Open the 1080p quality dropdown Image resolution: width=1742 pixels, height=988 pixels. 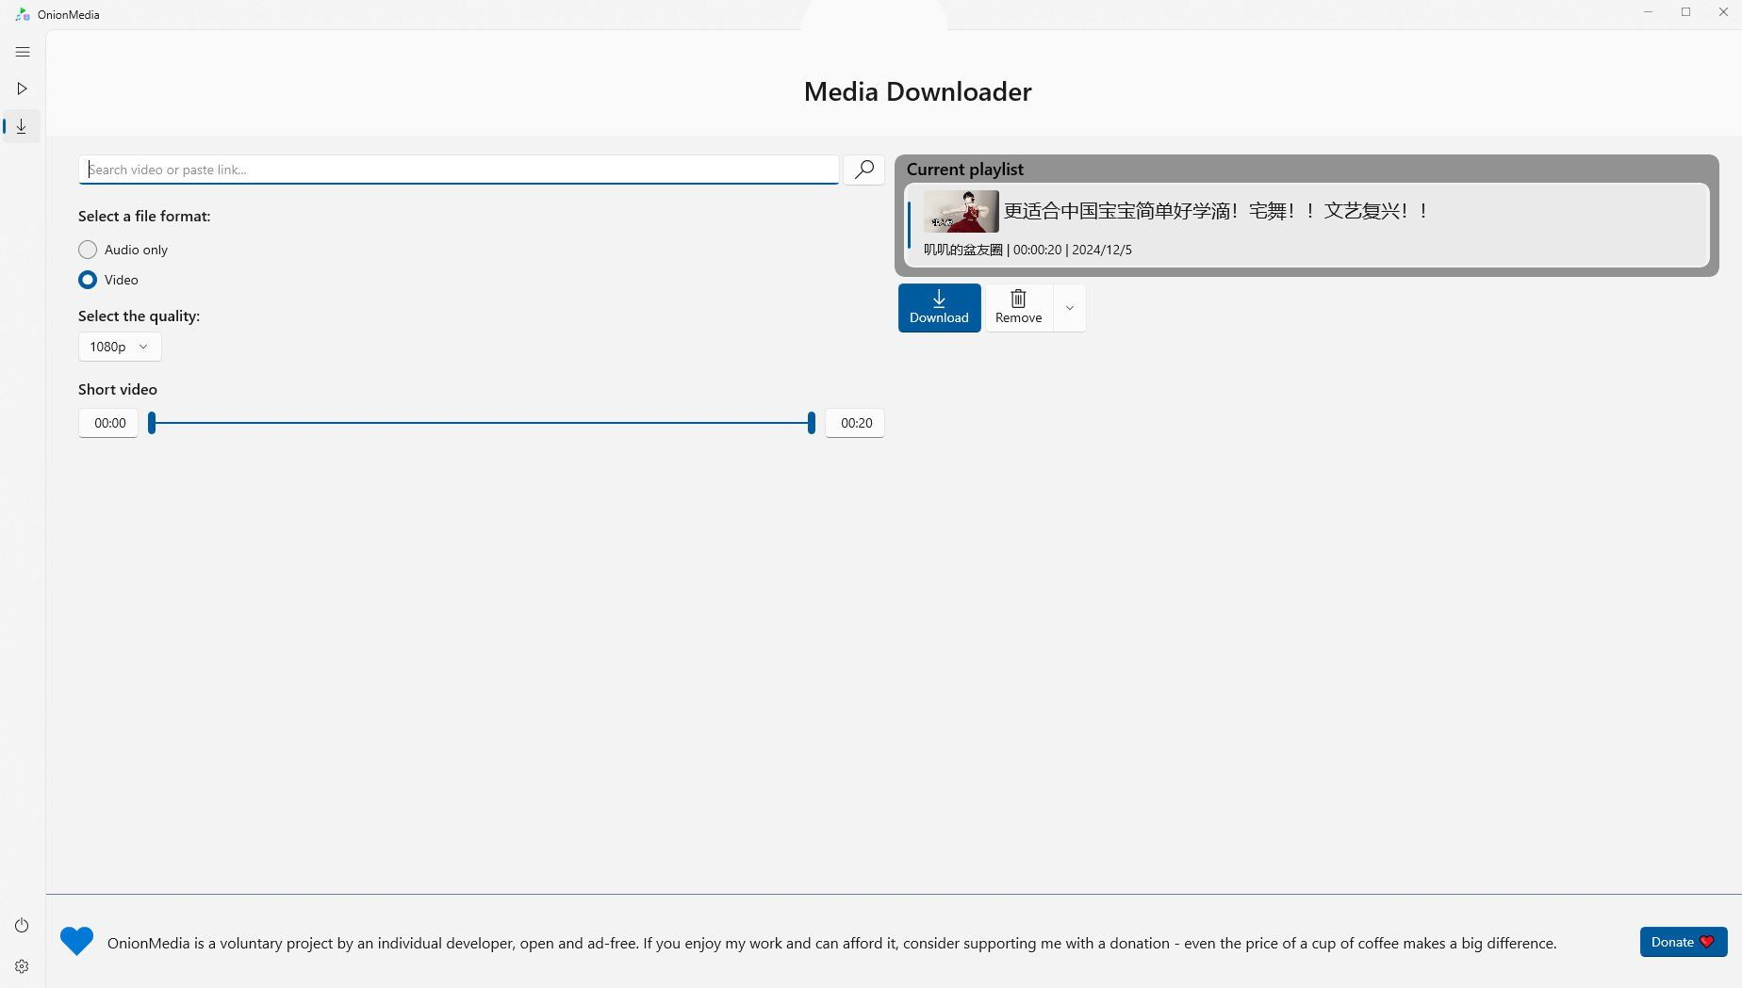(119, 347)
